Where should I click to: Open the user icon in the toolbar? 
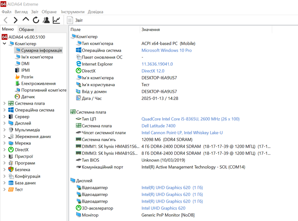click(x=46, y=20)
